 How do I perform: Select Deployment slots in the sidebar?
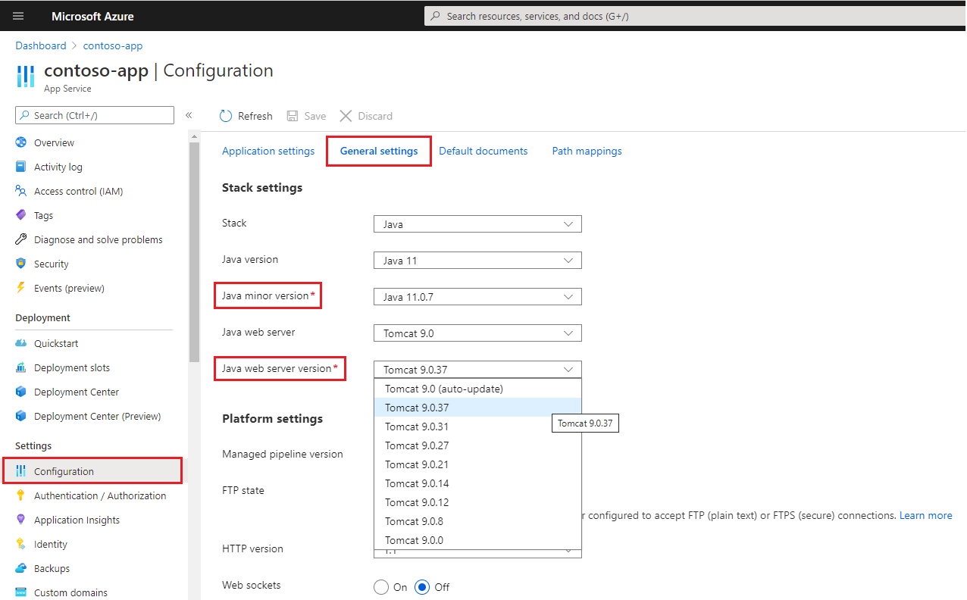pos(72,367)
